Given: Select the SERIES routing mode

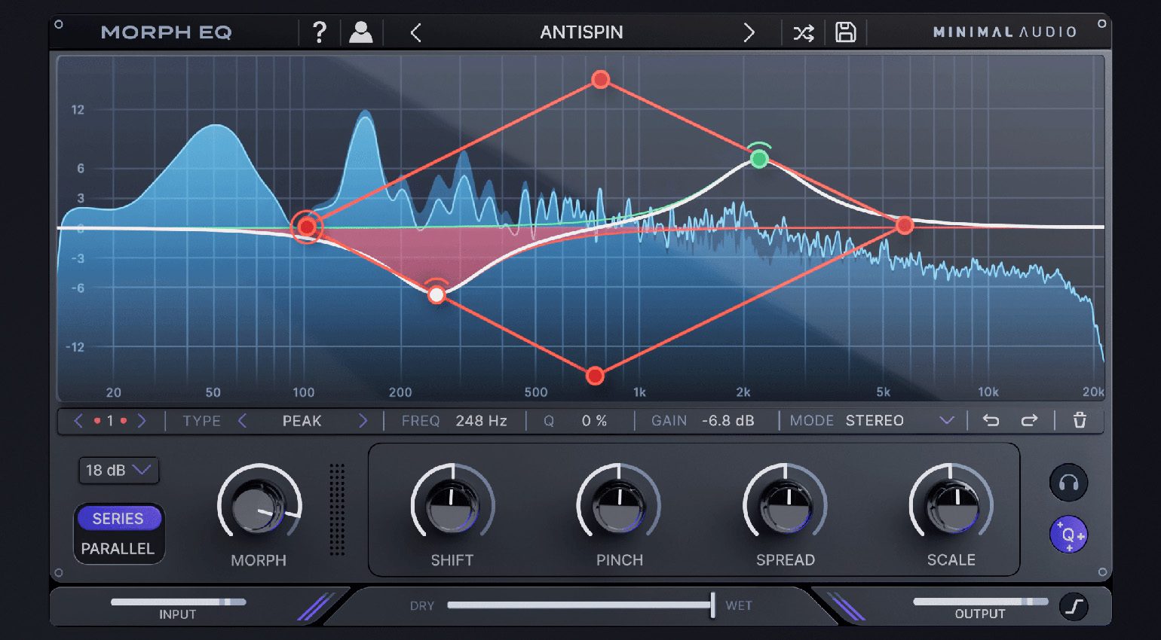Looking at the screenshot, I should tap(118, 518).
